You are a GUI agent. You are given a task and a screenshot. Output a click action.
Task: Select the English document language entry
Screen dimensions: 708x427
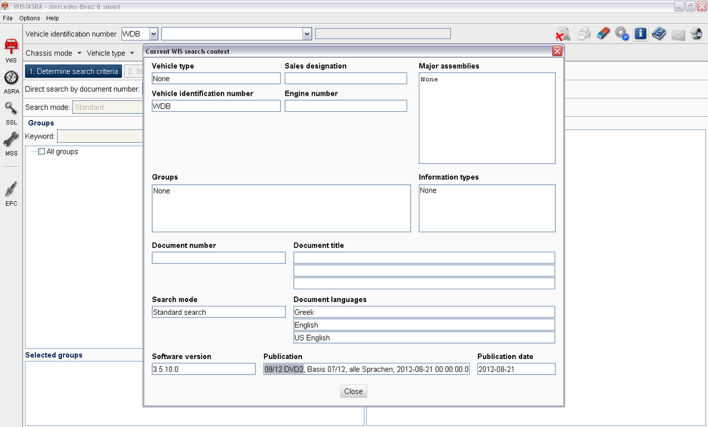click(424, 325)
